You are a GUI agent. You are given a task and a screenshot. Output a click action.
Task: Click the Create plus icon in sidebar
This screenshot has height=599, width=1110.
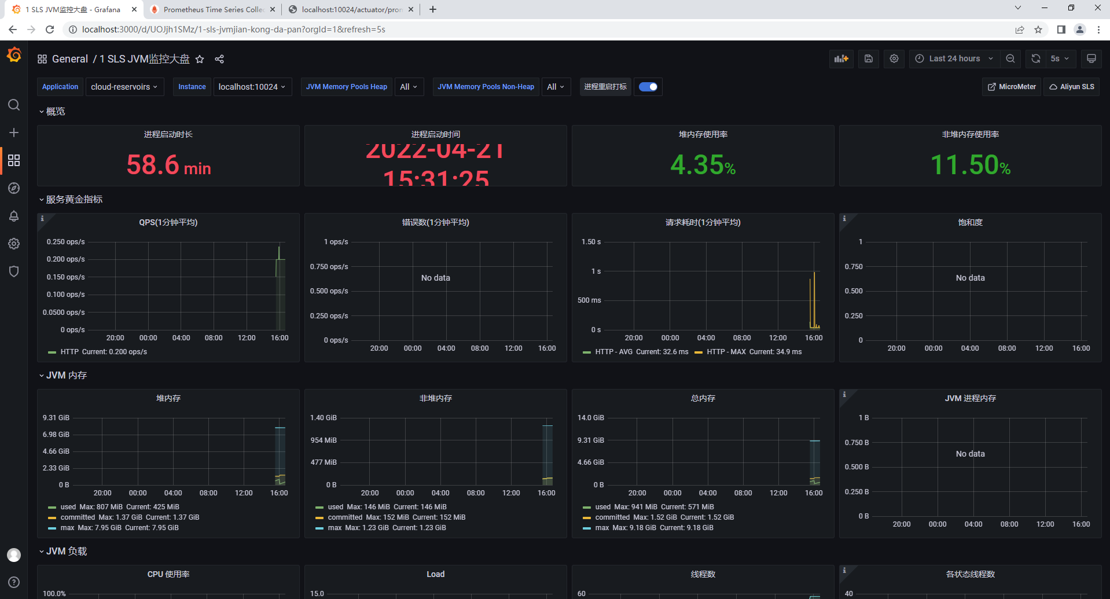(x=14, y=133)
